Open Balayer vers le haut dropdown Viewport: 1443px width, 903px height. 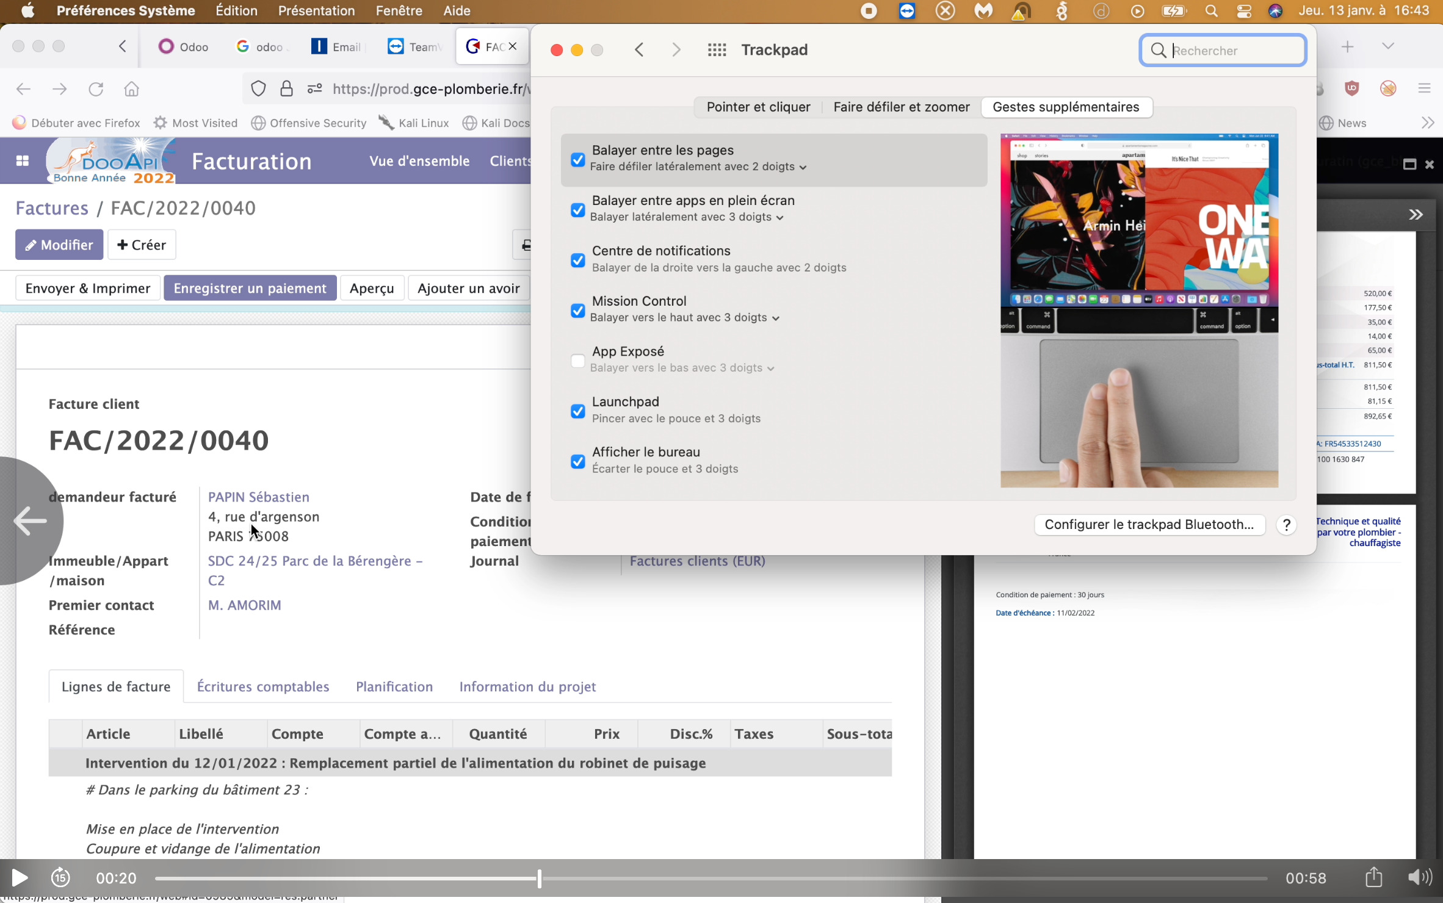tap(684, 317)
